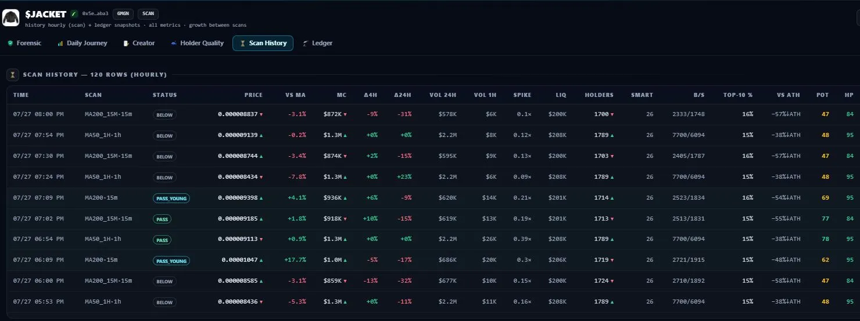Image resolution: width=860 pixels, height=321 pixels.
Task: Click the TOP-10 % column header
Action: (x=738, y=95)
